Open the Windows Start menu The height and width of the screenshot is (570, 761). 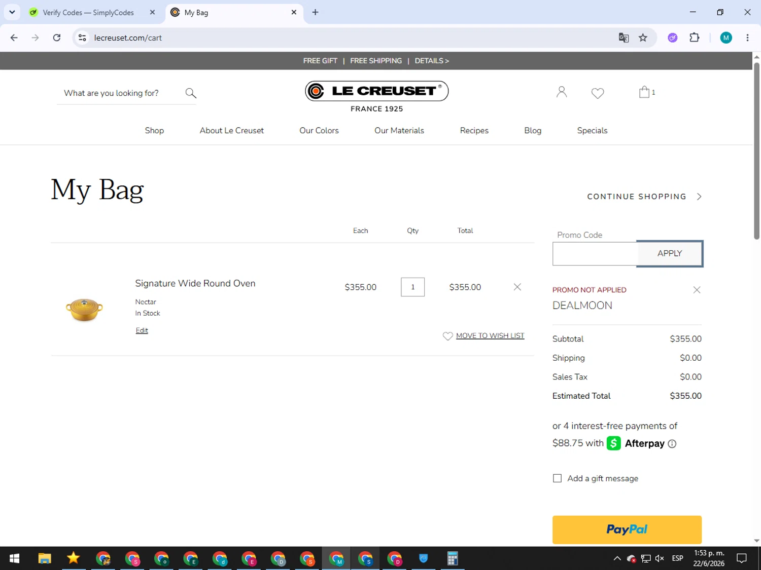point(14,558)
